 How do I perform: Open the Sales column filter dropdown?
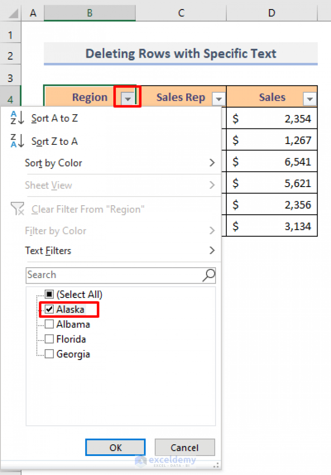[x=309, y=98]
